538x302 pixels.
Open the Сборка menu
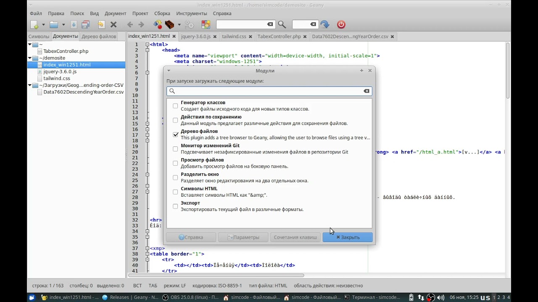[x=162, y=13]
